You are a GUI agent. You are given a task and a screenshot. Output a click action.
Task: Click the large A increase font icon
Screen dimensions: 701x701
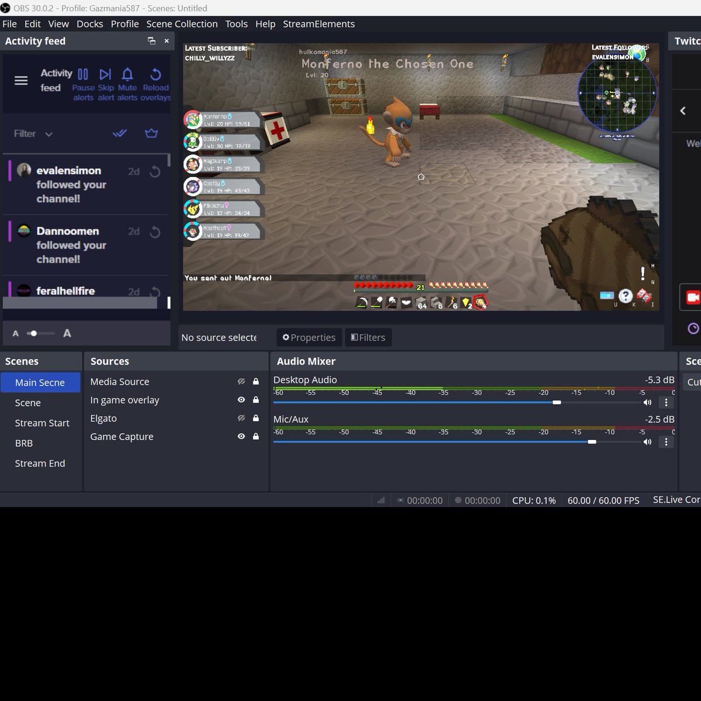pos(67,333)
